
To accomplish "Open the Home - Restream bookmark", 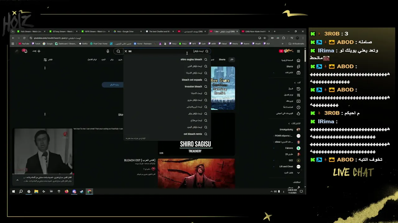I will [143, 44].
